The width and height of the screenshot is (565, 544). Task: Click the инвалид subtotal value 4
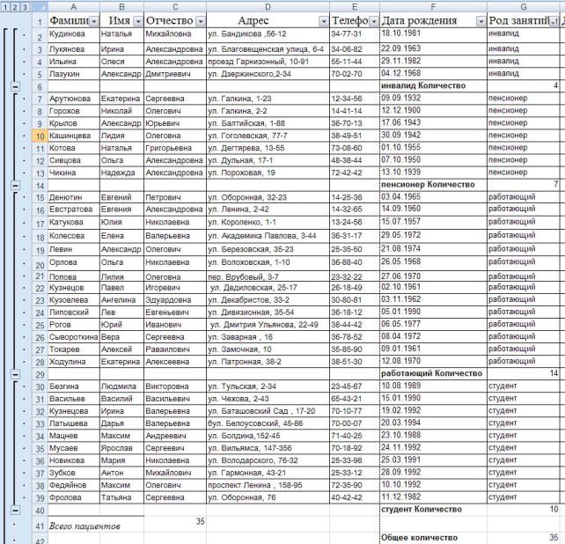[x=555, y=85]
